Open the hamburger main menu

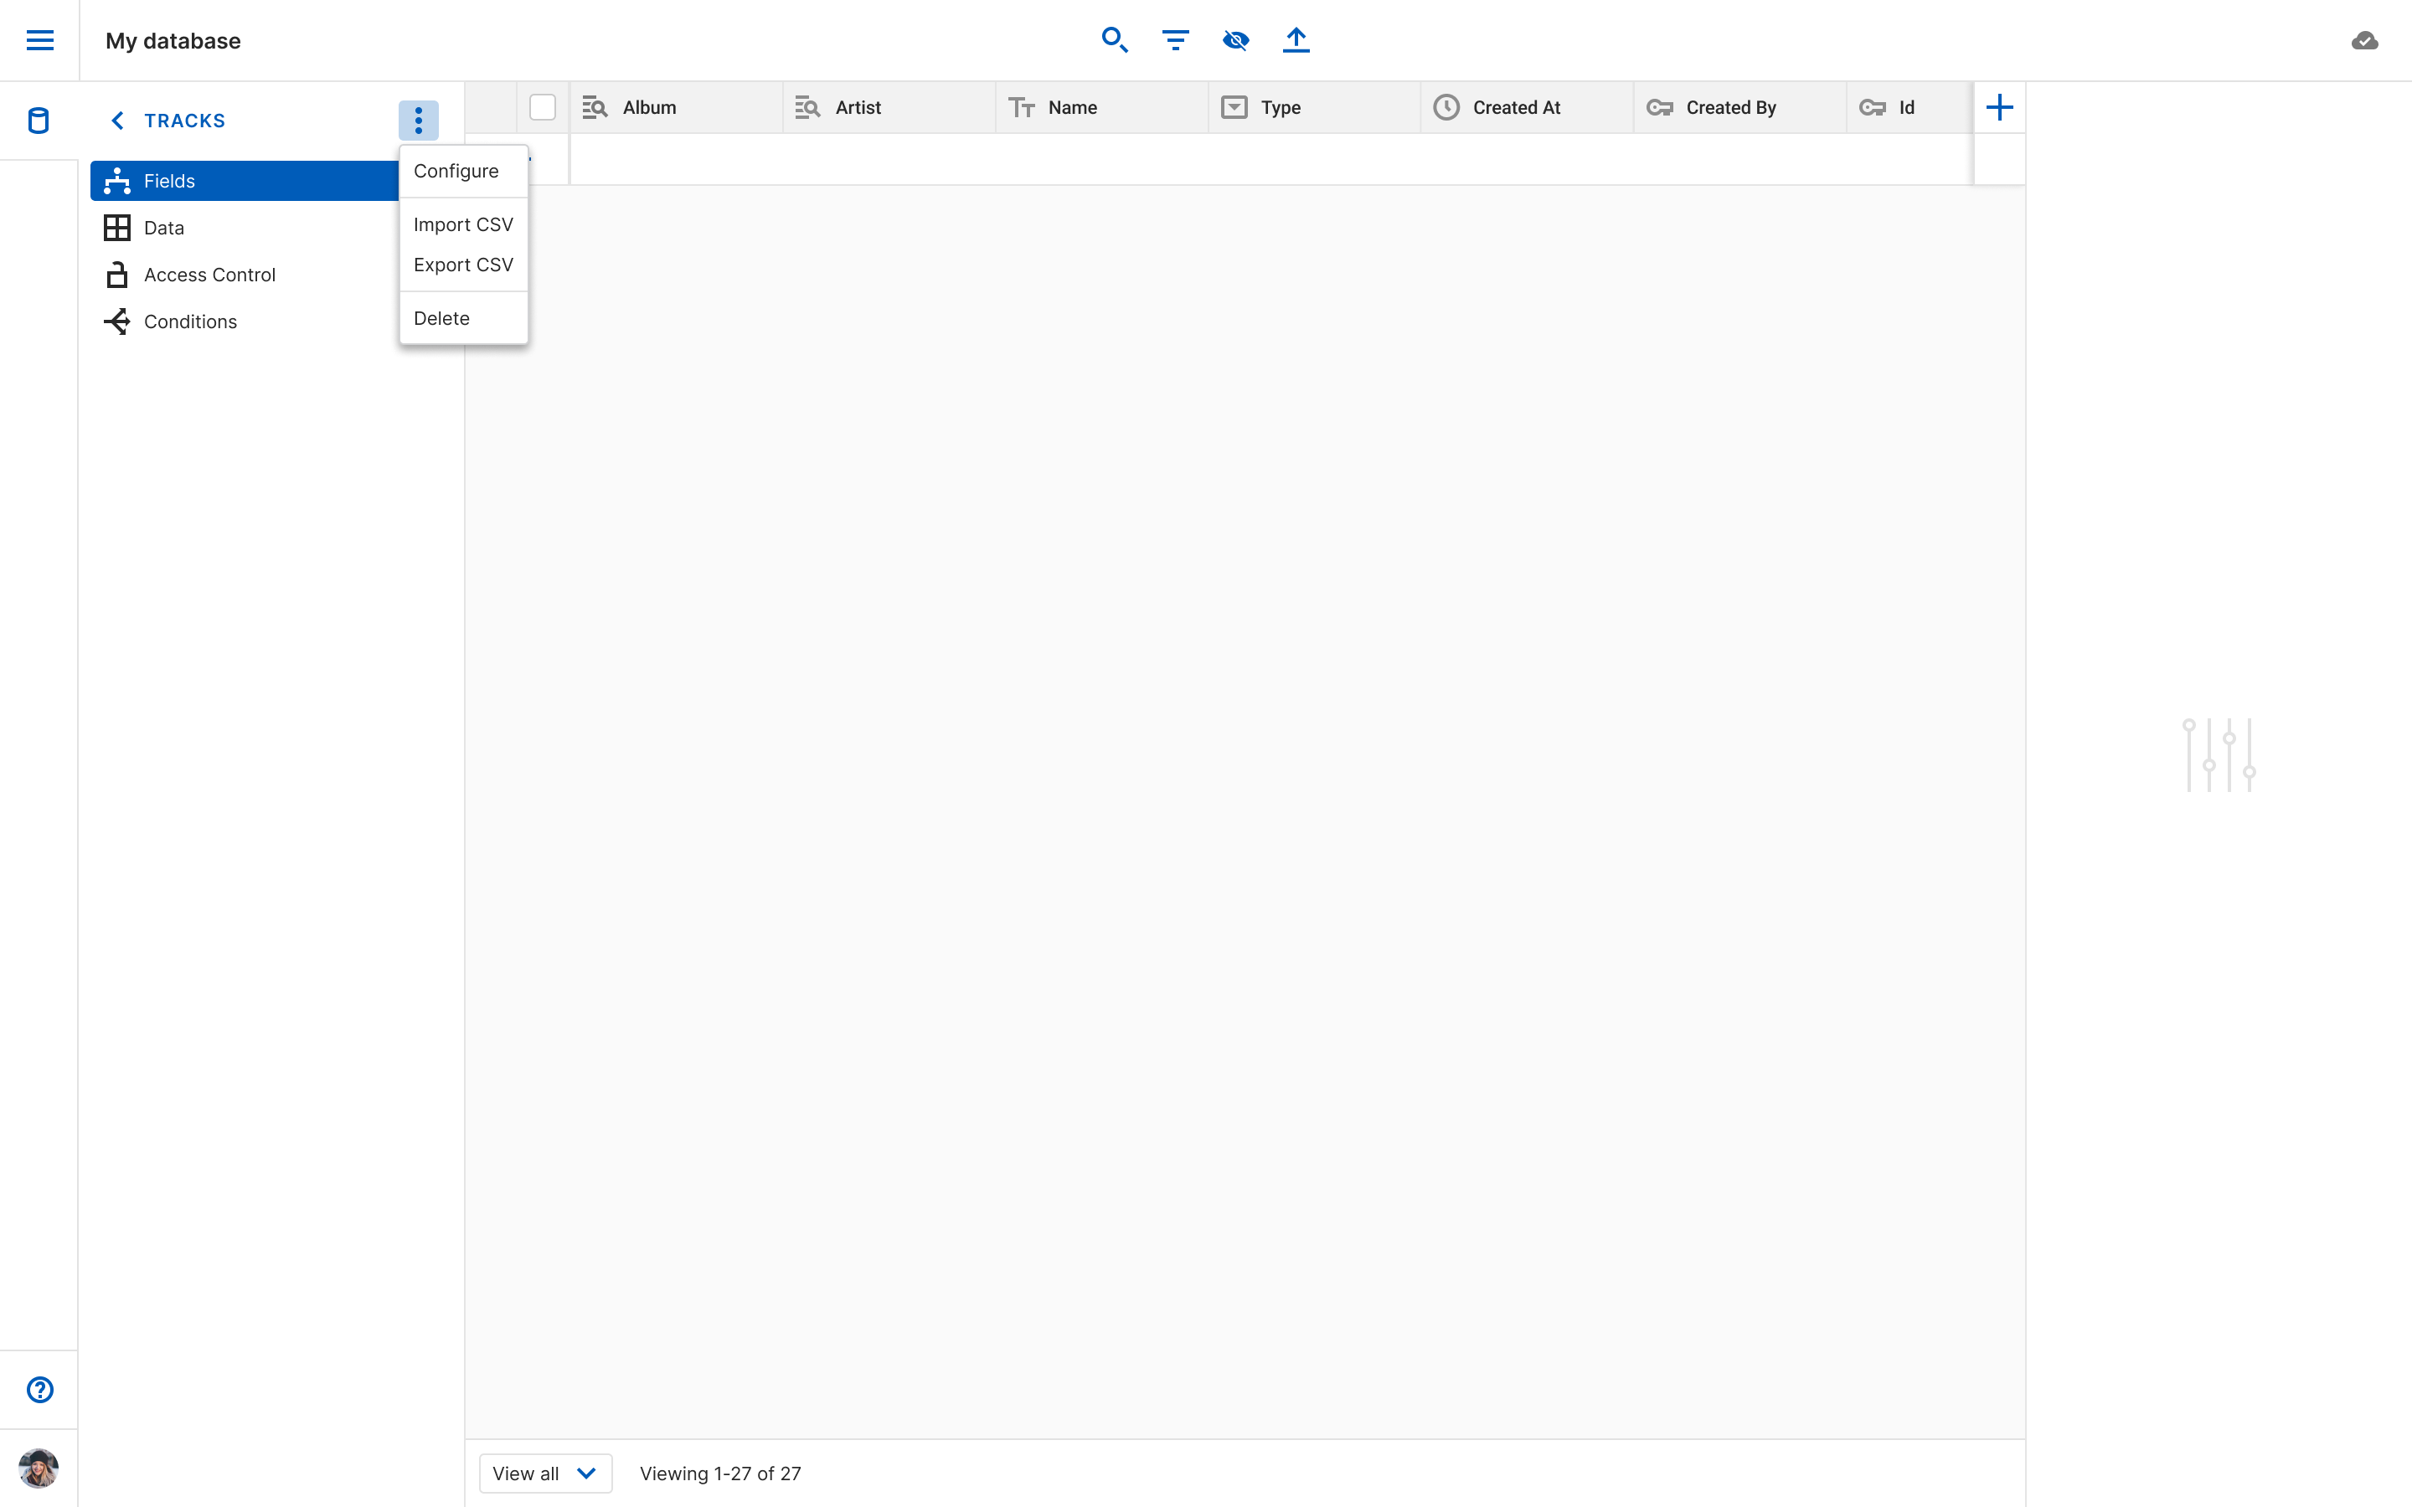click(40, 40)
